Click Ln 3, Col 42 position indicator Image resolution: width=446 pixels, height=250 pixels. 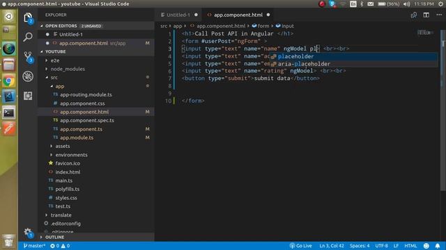(332, 246)
